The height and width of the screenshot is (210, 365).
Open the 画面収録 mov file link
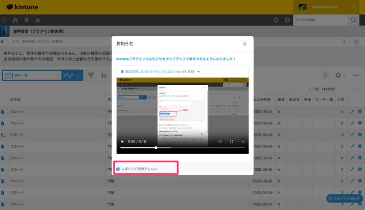(153, 72)
